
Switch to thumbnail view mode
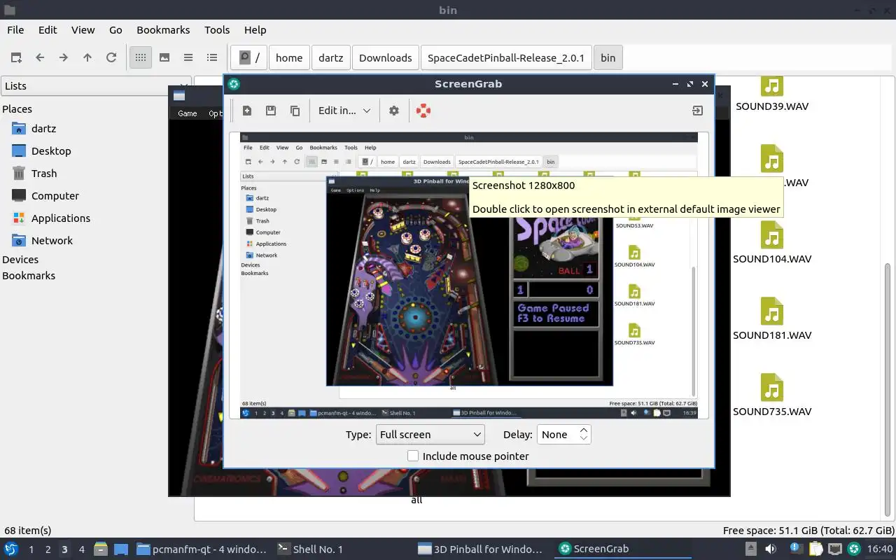tap(164, 57)
